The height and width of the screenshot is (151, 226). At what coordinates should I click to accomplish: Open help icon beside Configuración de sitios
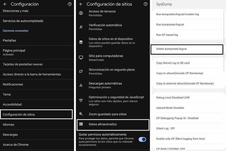(145, 4)
